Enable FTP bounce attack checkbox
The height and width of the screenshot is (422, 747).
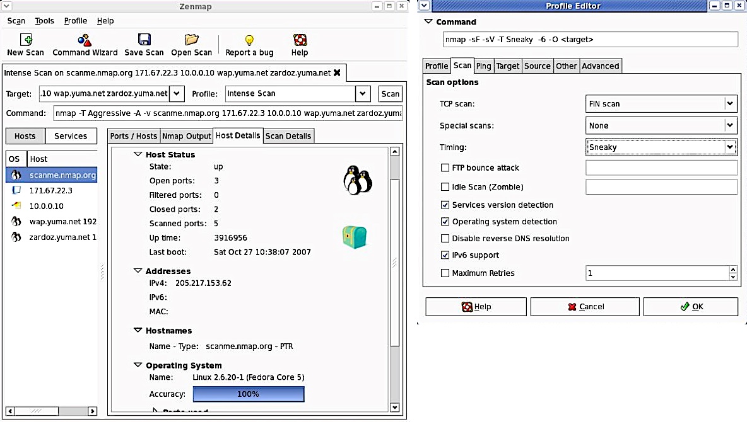pyautogui.click(x=445, y=168)
